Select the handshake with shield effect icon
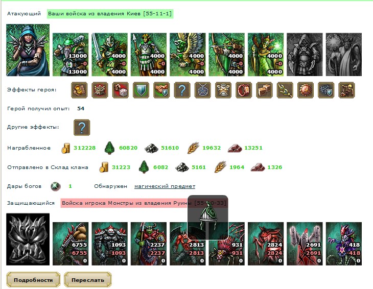Viewport: 373px width, 289px height. tap(161, 90)
